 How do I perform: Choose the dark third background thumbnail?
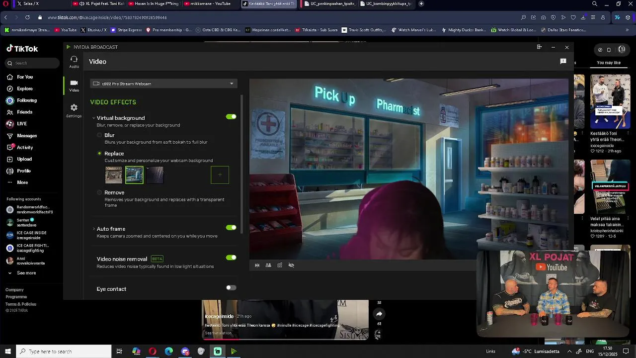(155, 175)
